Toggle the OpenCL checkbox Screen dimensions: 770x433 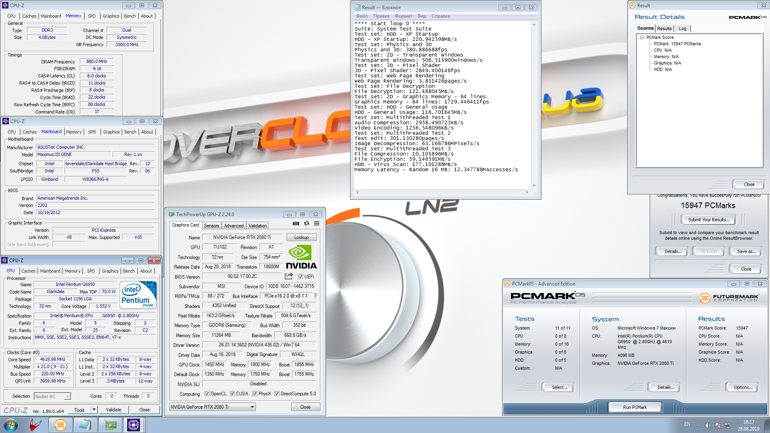point(207,394)
